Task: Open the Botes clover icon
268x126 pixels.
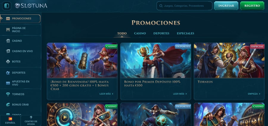Action: tap(8, 62)
